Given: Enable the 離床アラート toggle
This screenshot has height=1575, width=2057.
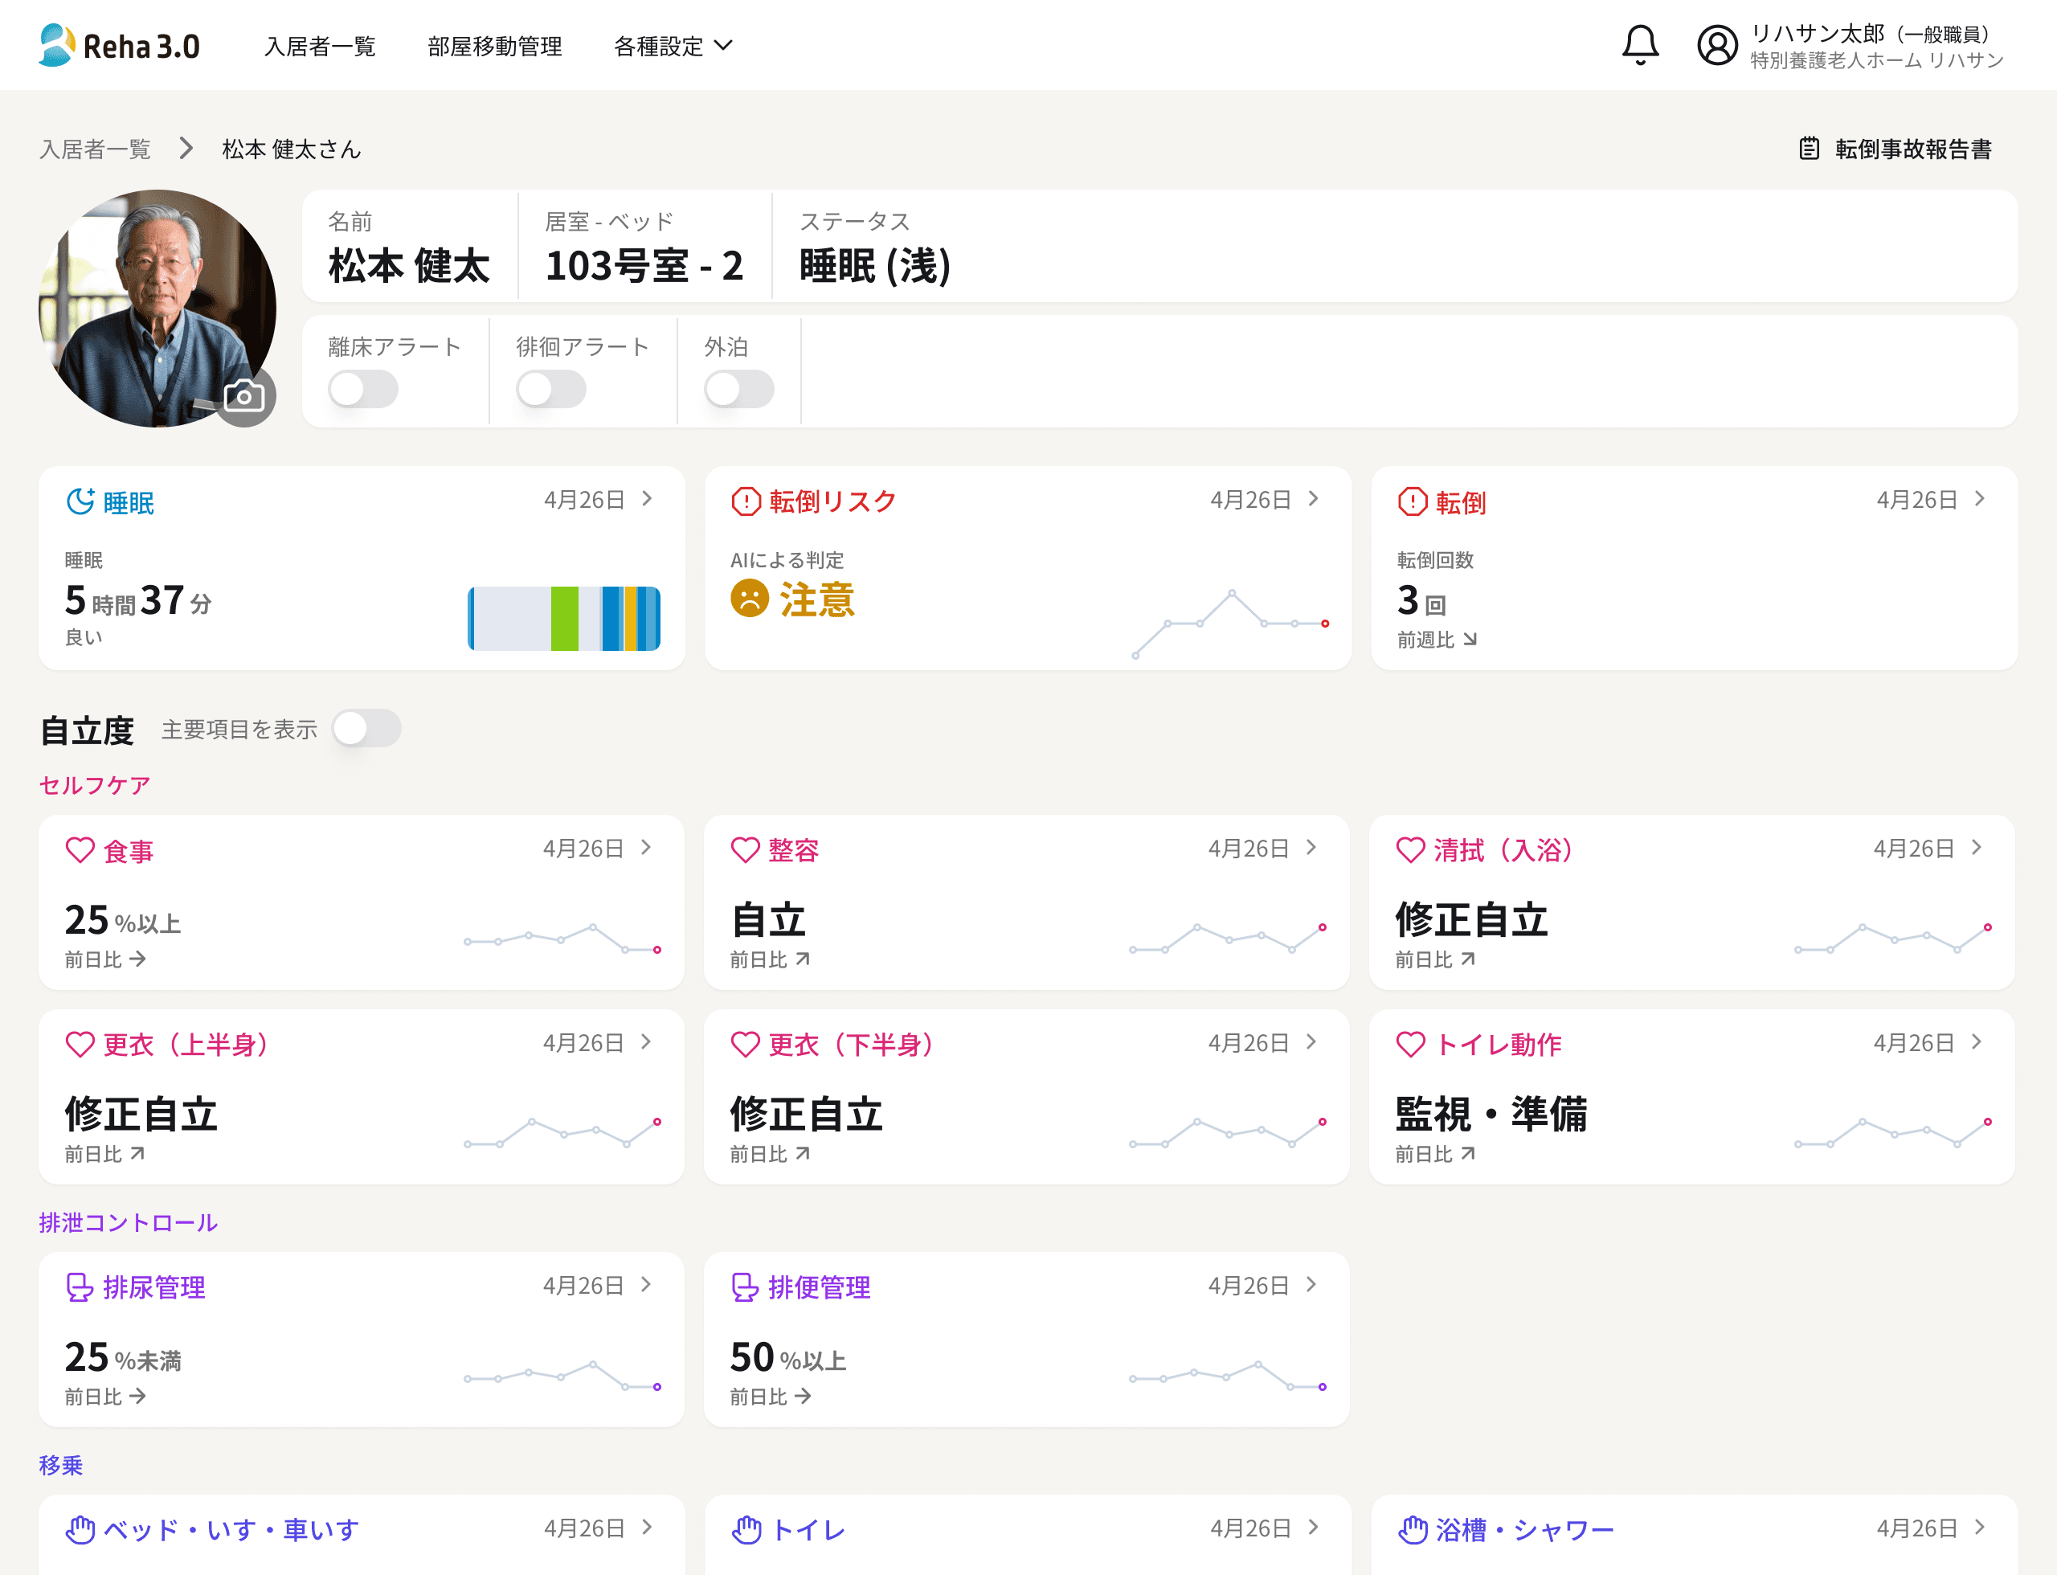Looking at the screenshot, I should pos(363,389).
